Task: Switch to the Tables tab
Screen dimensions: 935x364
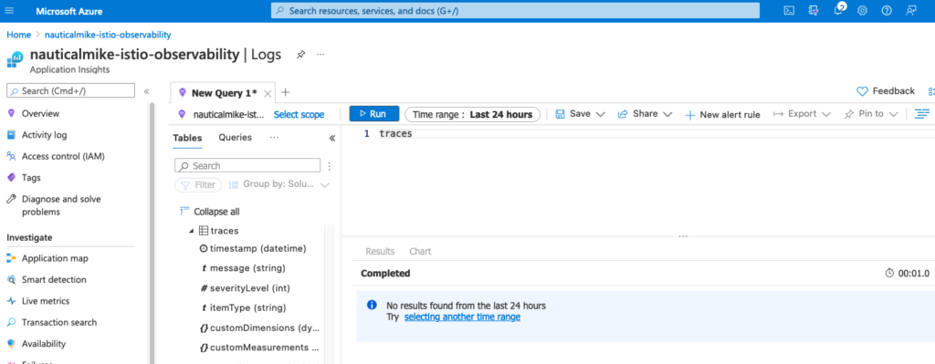Action: click(x=187, y=138)
